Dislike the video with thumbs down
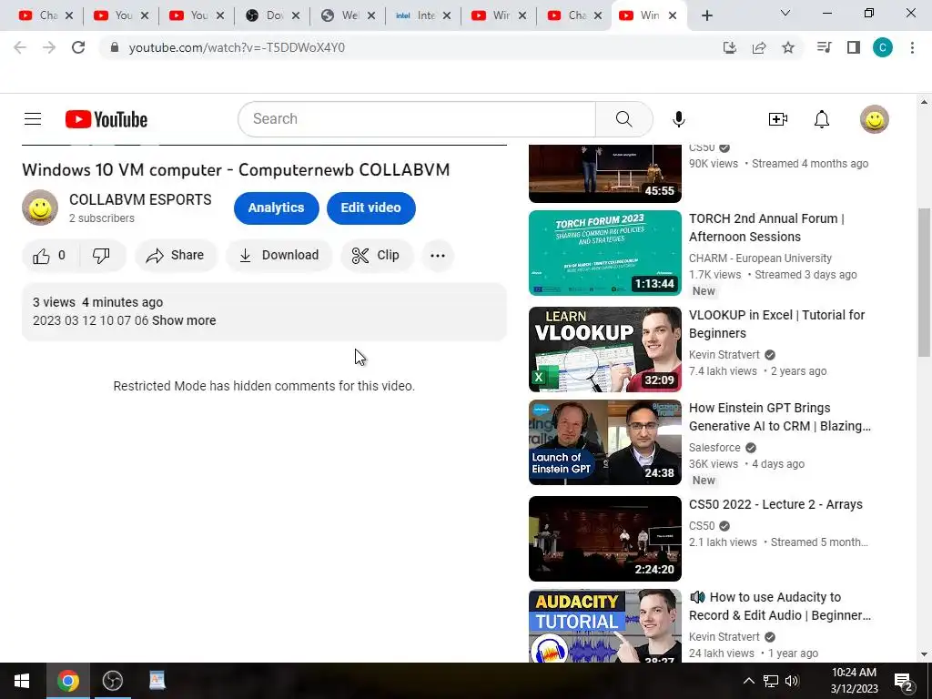Image resolution: width=932 pixels, height=699 pixels. tap(102, 256)
